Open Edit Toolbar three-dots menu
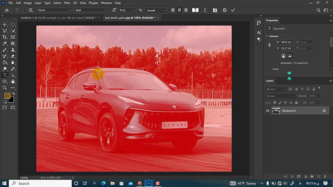333x187 pixels. [x=13, y=88]
